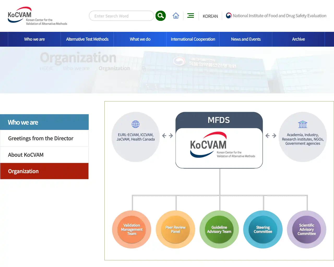
Task: Switch language to KOREAN
Action: click(210, 16)
